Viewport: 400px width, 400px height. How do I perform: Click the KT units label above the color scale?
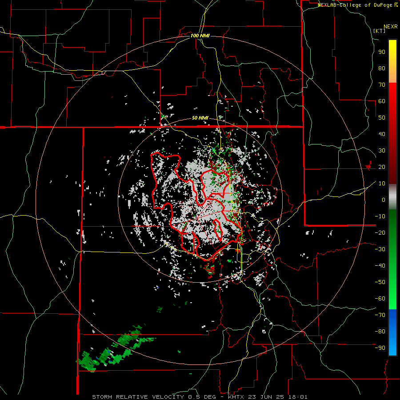tap(380, 31)
